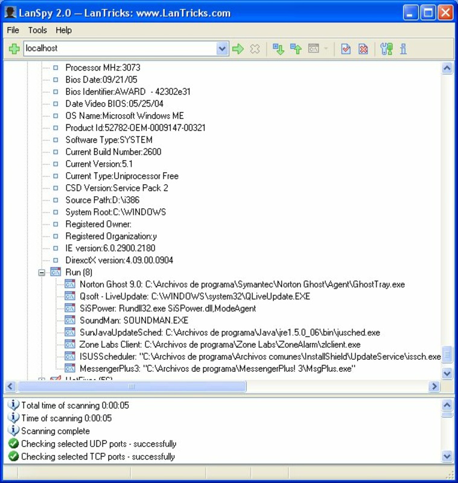Select Processor MHz:3073 row
458x483 pixels.
(x=103, y=68)
